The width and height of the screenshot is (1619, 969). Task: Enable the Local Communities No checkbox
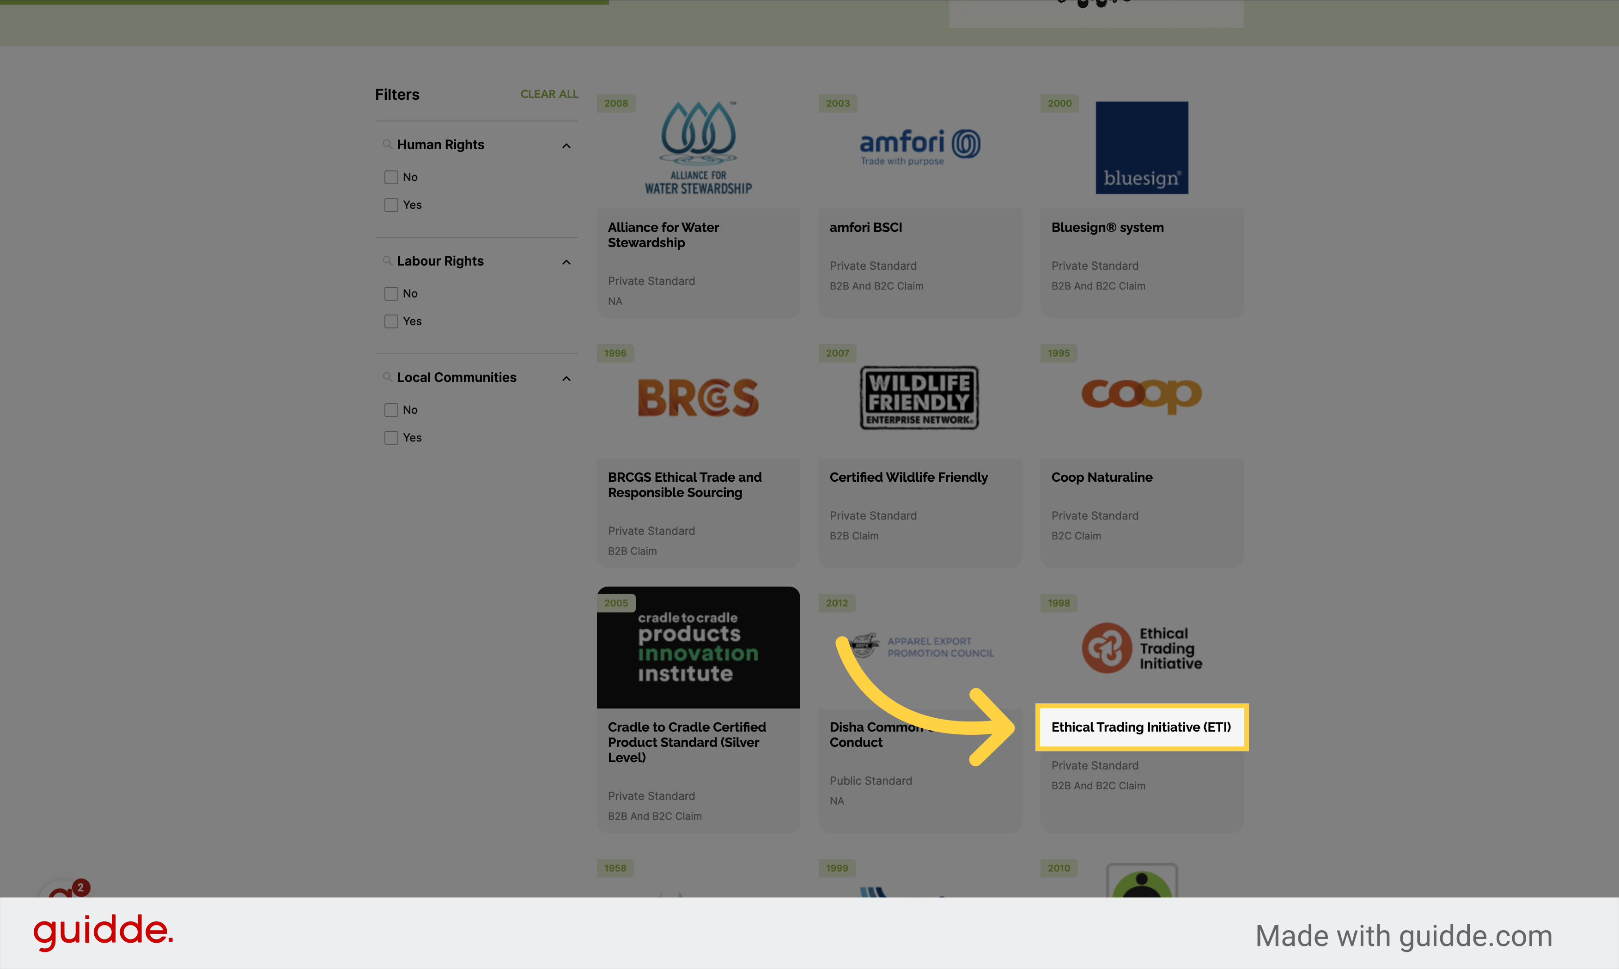(391, 410)
